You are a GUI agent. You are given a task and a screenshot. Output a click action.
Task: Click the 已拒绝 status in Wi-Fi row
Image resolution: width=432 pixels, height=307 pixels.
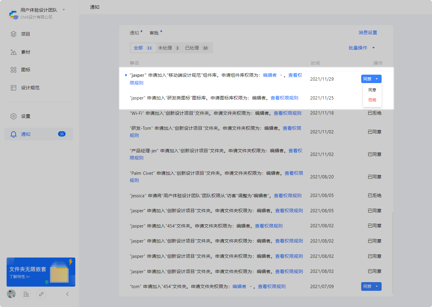pos(375,113)
